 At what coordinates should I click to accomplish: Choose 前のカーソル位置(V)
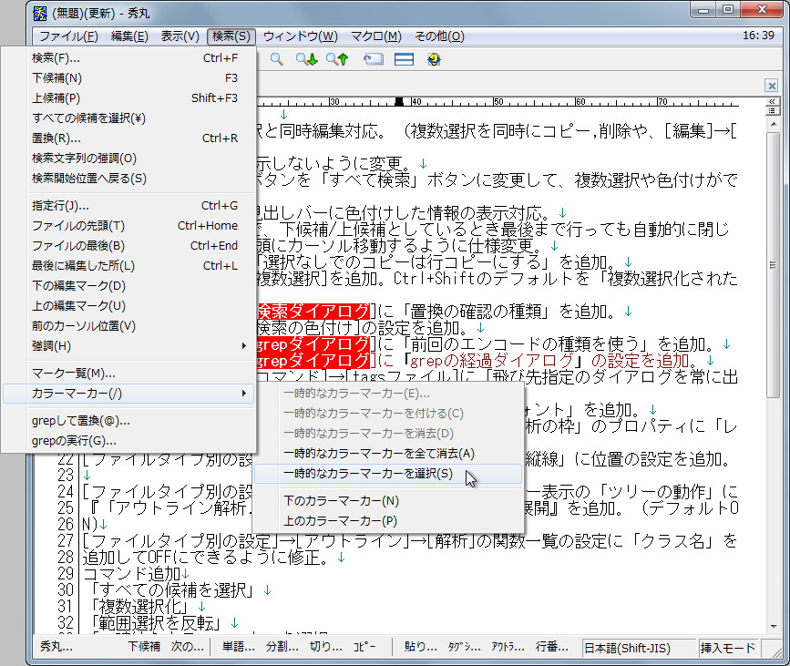(128, 326)
